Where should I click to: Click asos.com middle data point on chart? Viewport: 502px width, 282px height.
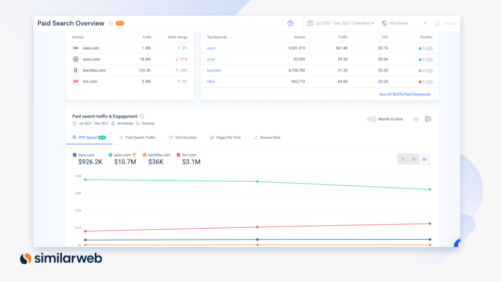coord(257,181)
